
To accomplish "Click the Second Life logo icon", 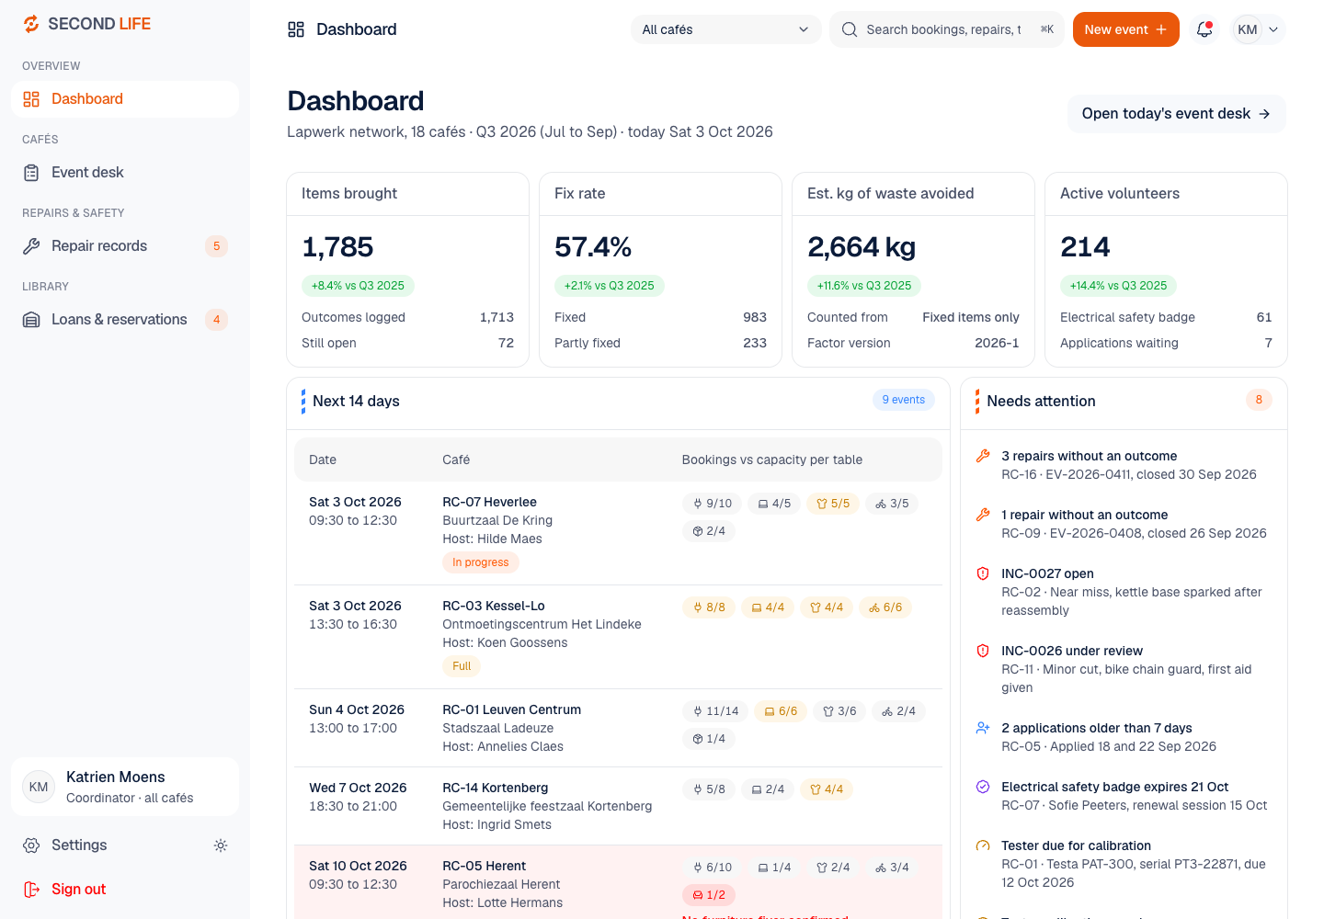I will pyautogui.click(x=31, y=24).
